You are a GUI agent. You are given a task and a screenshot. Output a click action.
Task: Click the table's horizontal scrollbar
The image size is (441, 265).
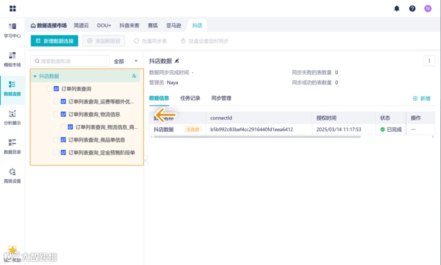pyautogui.click(x=257, y=137)
